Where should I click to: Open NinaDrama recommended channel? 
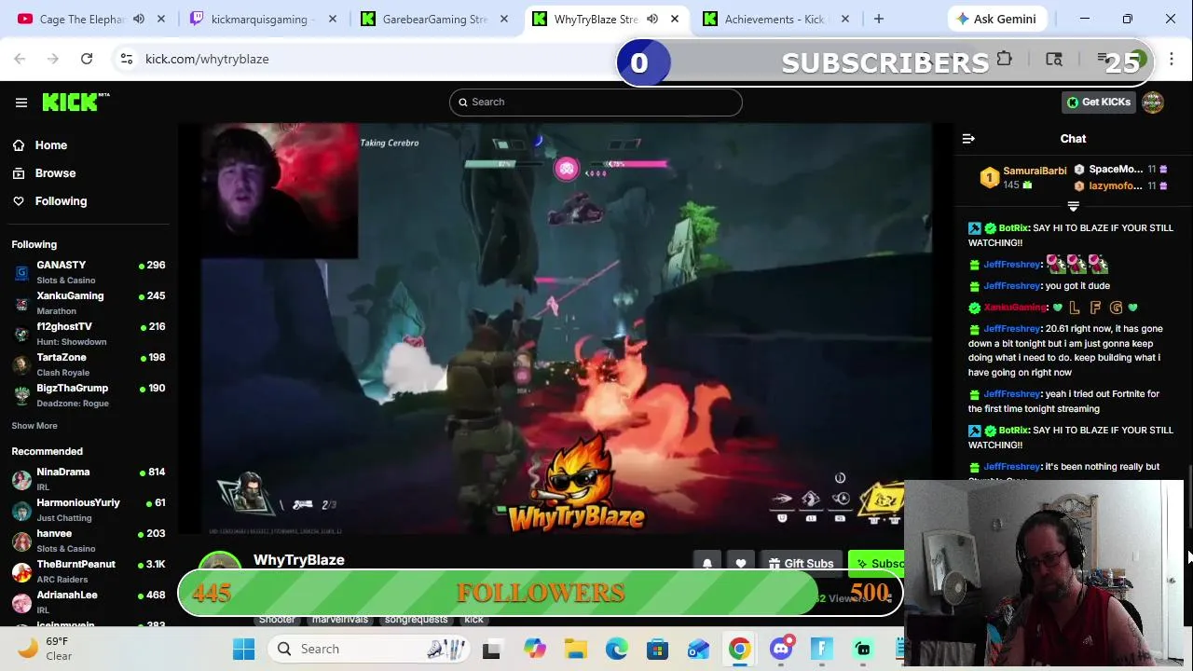coord(89,479)
